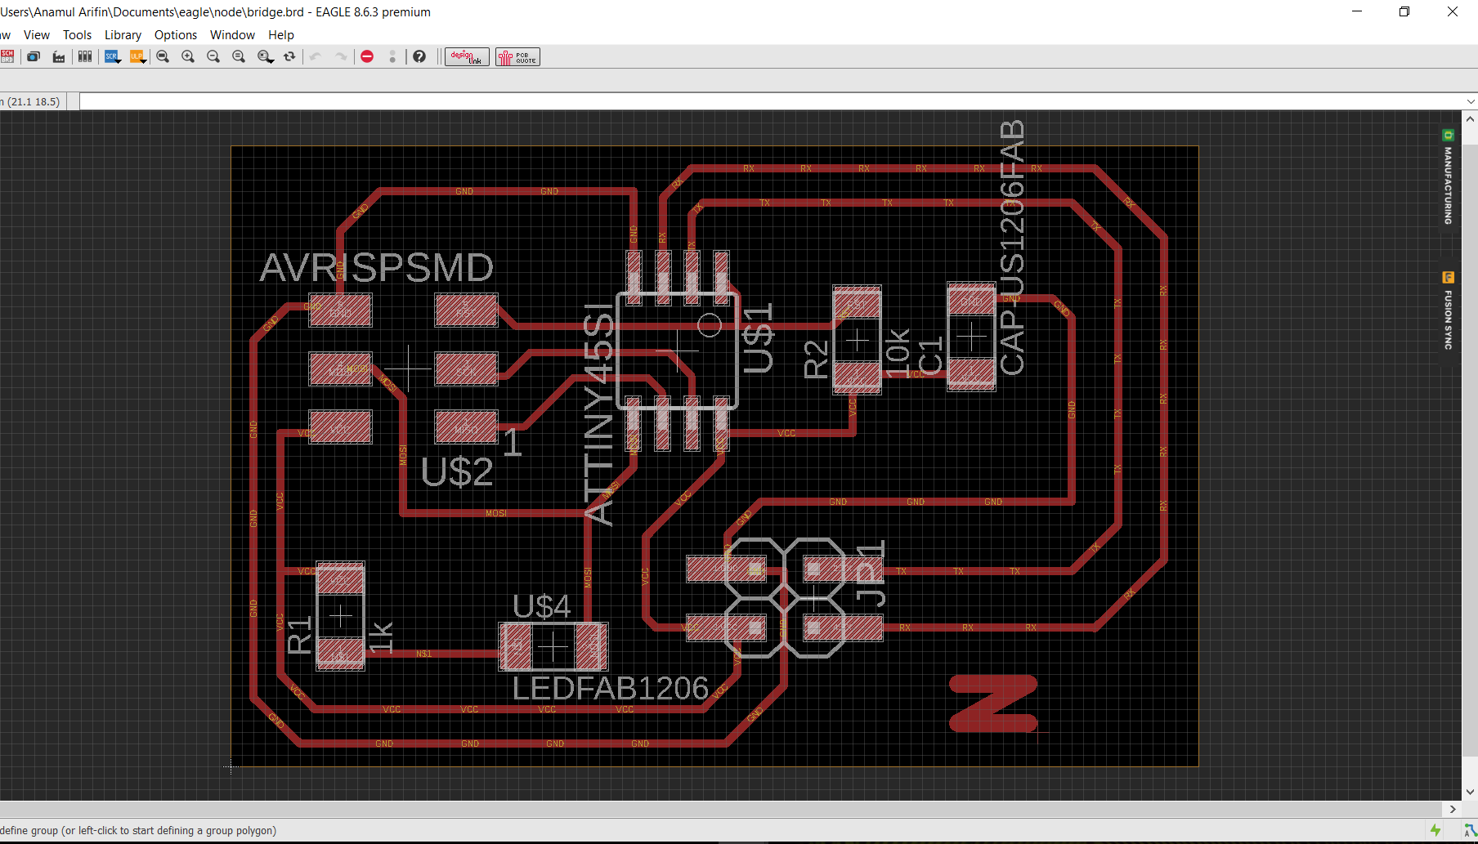Select the AVRISPSMD component label

(377, 268)
